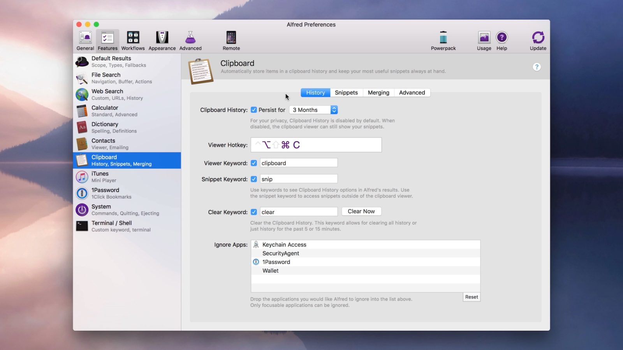Disable the Persist for checkbox

tap(254, 110)
